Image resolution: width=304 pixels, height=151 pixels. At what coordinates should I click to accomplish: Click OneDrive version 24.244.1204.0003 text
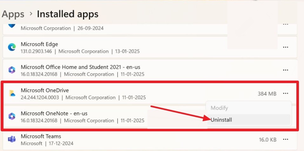(x=40, y=97)
